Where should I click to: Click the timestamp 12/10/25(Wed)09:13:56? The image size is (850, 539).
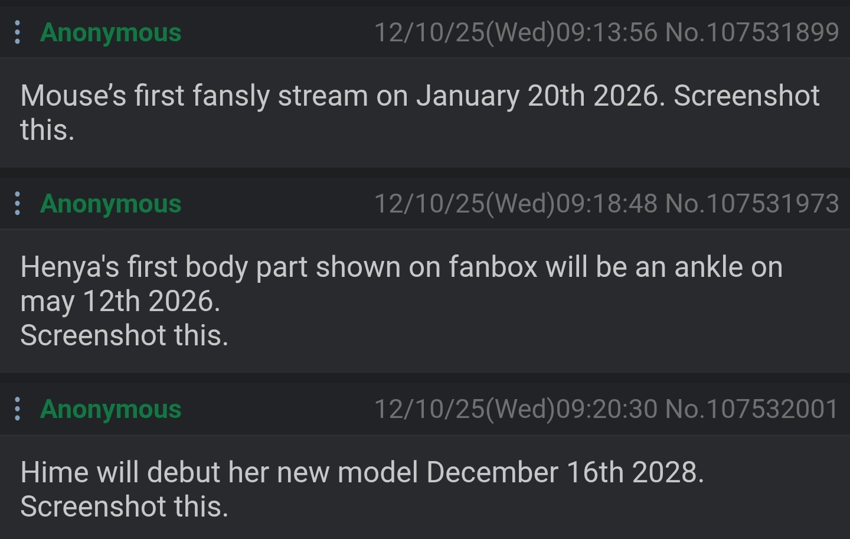(516, 32)
